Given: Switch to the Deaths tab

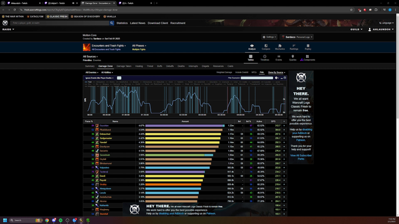Looking at the screenshot, I should (x=181, y=66).
